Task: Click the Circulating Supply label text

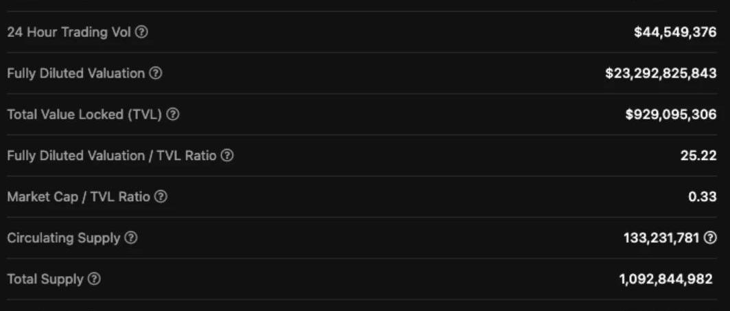Action: point(63,238)
